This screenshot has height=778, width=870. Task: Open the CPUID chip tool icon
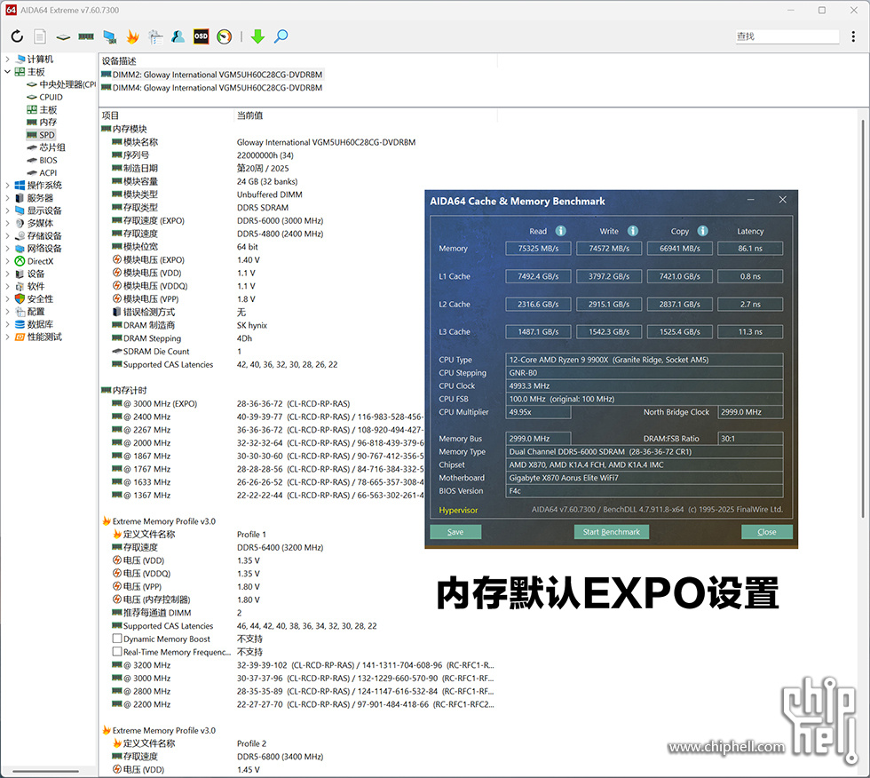[x=63, y=37]
